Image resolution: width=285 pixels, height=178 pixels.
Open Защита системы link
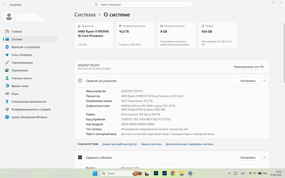tap(151, 144)
